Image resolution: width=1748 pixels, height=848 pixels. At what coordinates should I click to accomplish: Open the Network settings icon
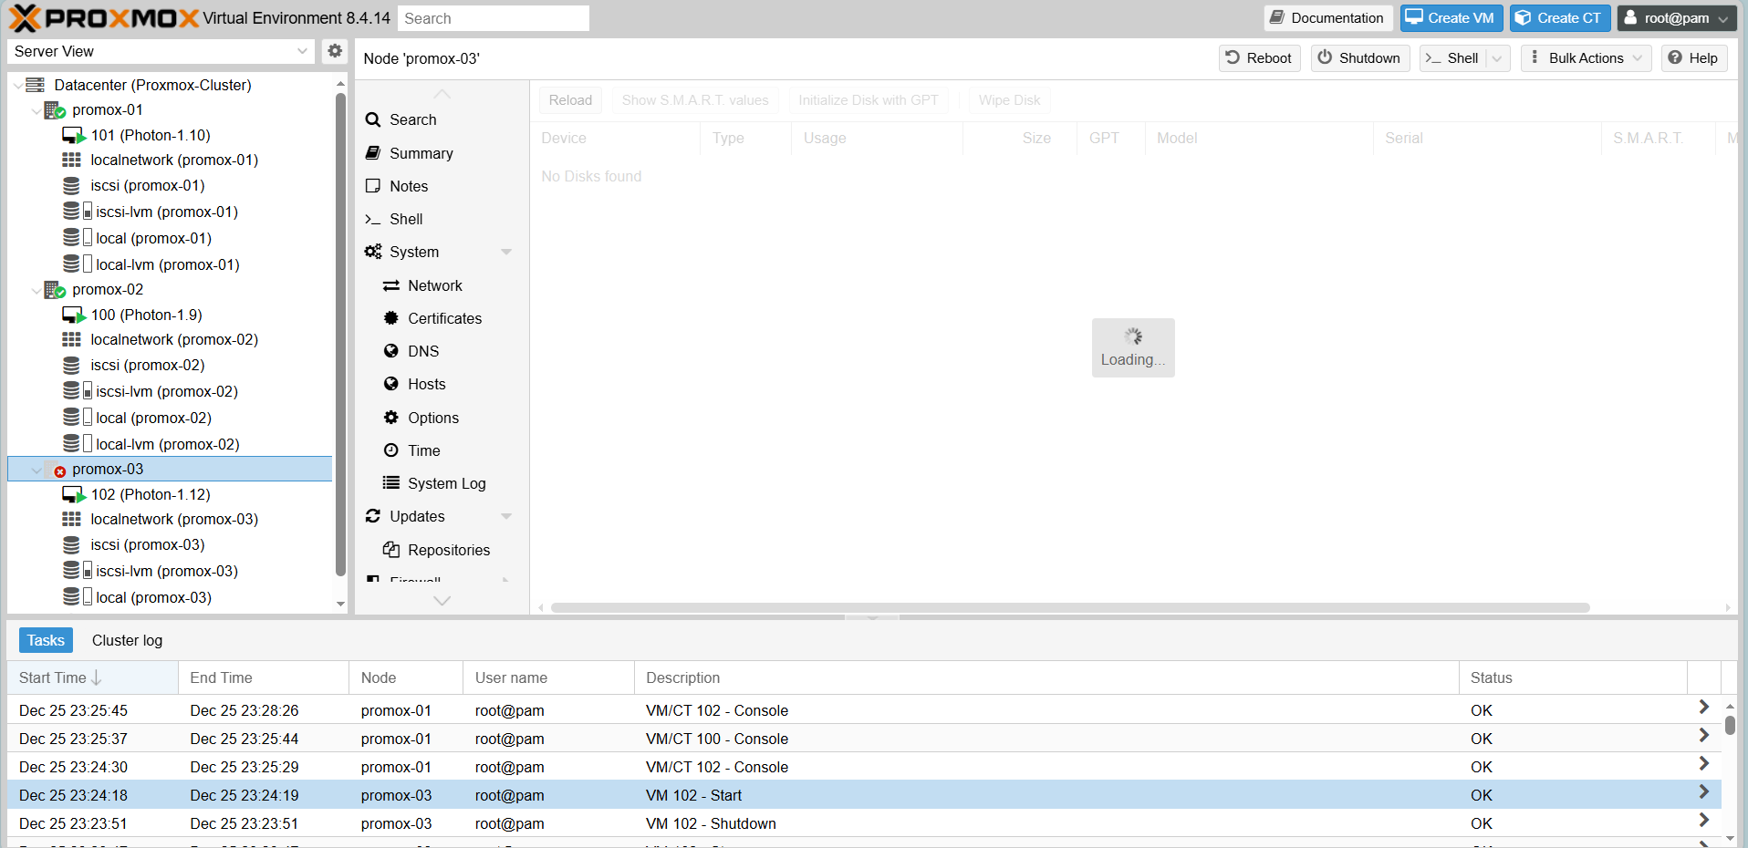coord(392,285)
